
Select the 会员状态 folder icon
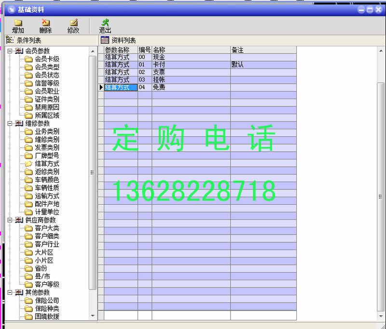click(28, 75)
